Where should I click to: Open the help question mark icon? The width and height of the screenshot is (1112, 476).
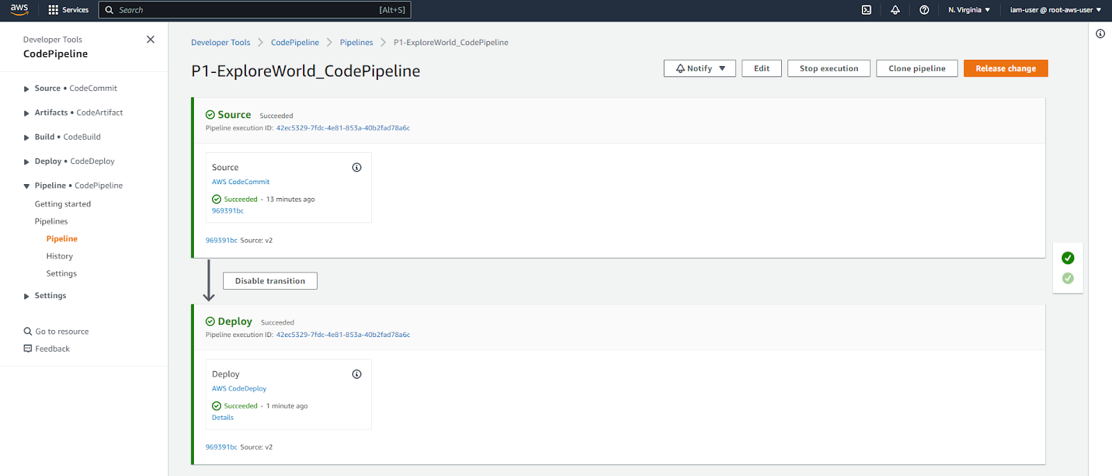point(924,10)
